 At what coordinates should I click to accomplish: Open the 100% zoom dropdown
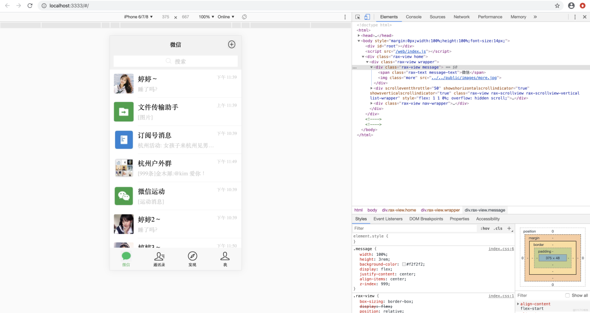point(206,16)
